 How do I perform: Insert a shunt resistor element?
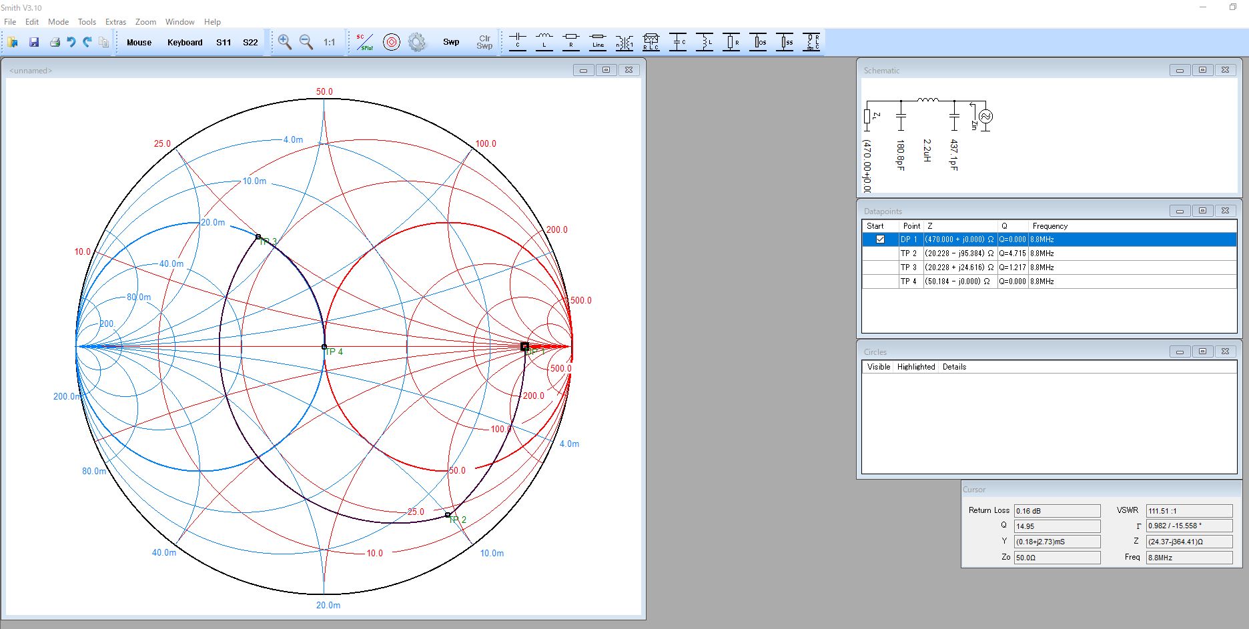point(731,41)
